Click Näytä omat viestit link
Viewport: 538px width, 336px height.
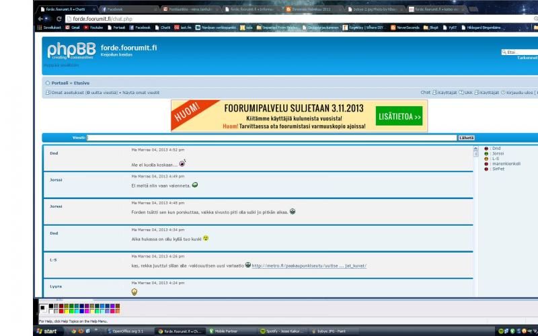click(141, 93)
